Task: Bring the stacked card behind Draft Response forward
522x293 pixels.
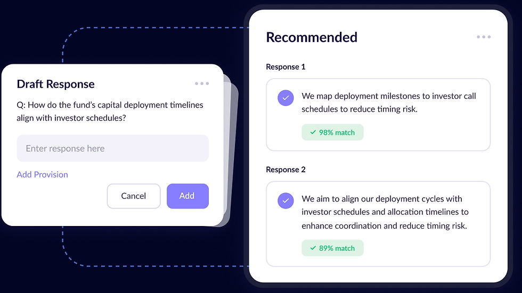Action: pos(233,153)
